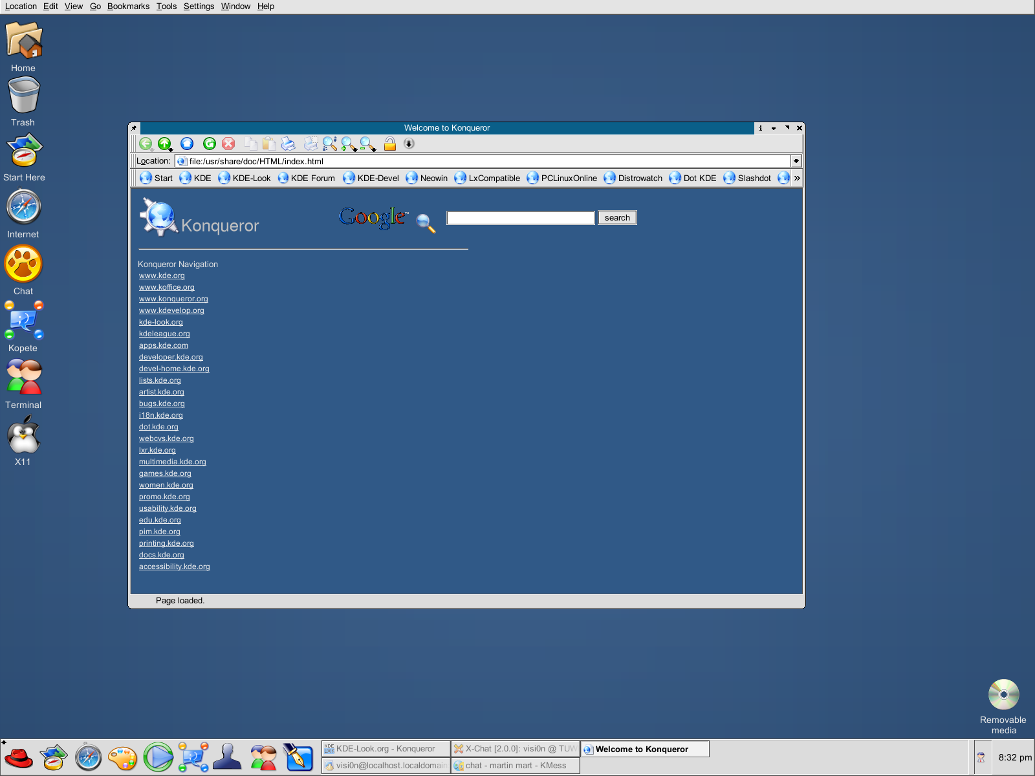The image size is (1035, 776).
Task: Follow the kde-look.org link
Action: point(161,322)
